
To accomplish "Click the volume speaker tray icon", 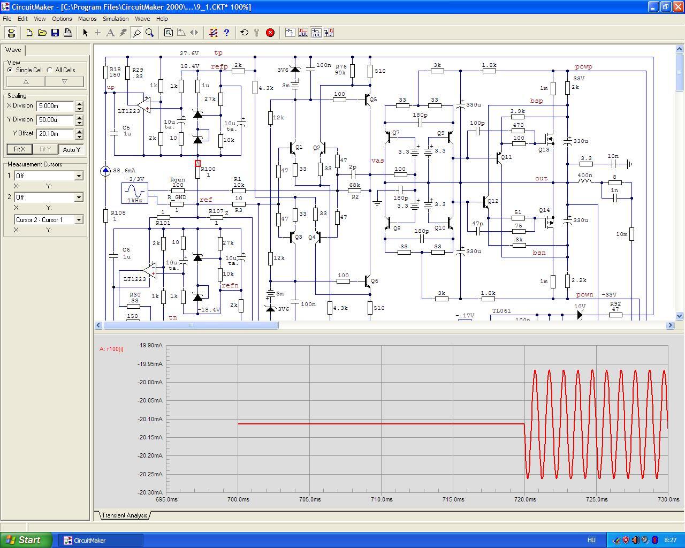I will (636, 540).
